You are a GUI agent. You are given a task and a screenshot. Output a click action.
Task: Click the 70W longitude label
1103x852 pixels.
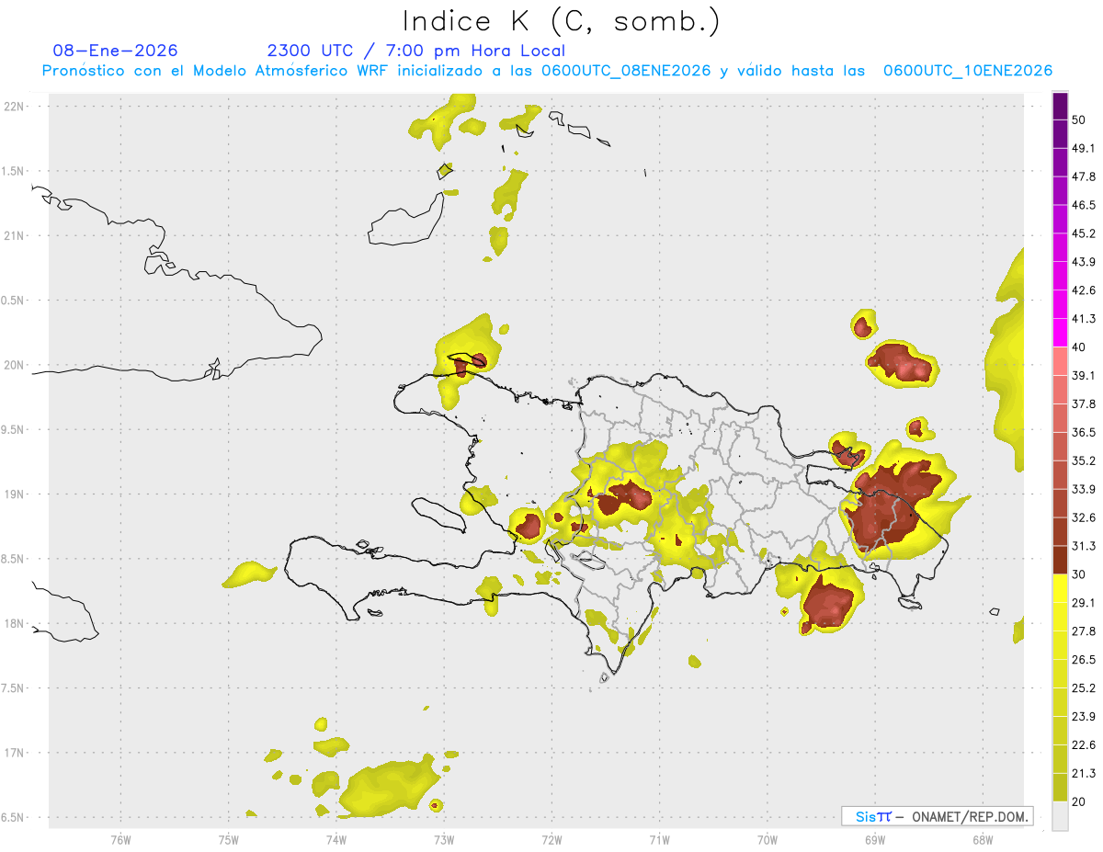point(768,839)
